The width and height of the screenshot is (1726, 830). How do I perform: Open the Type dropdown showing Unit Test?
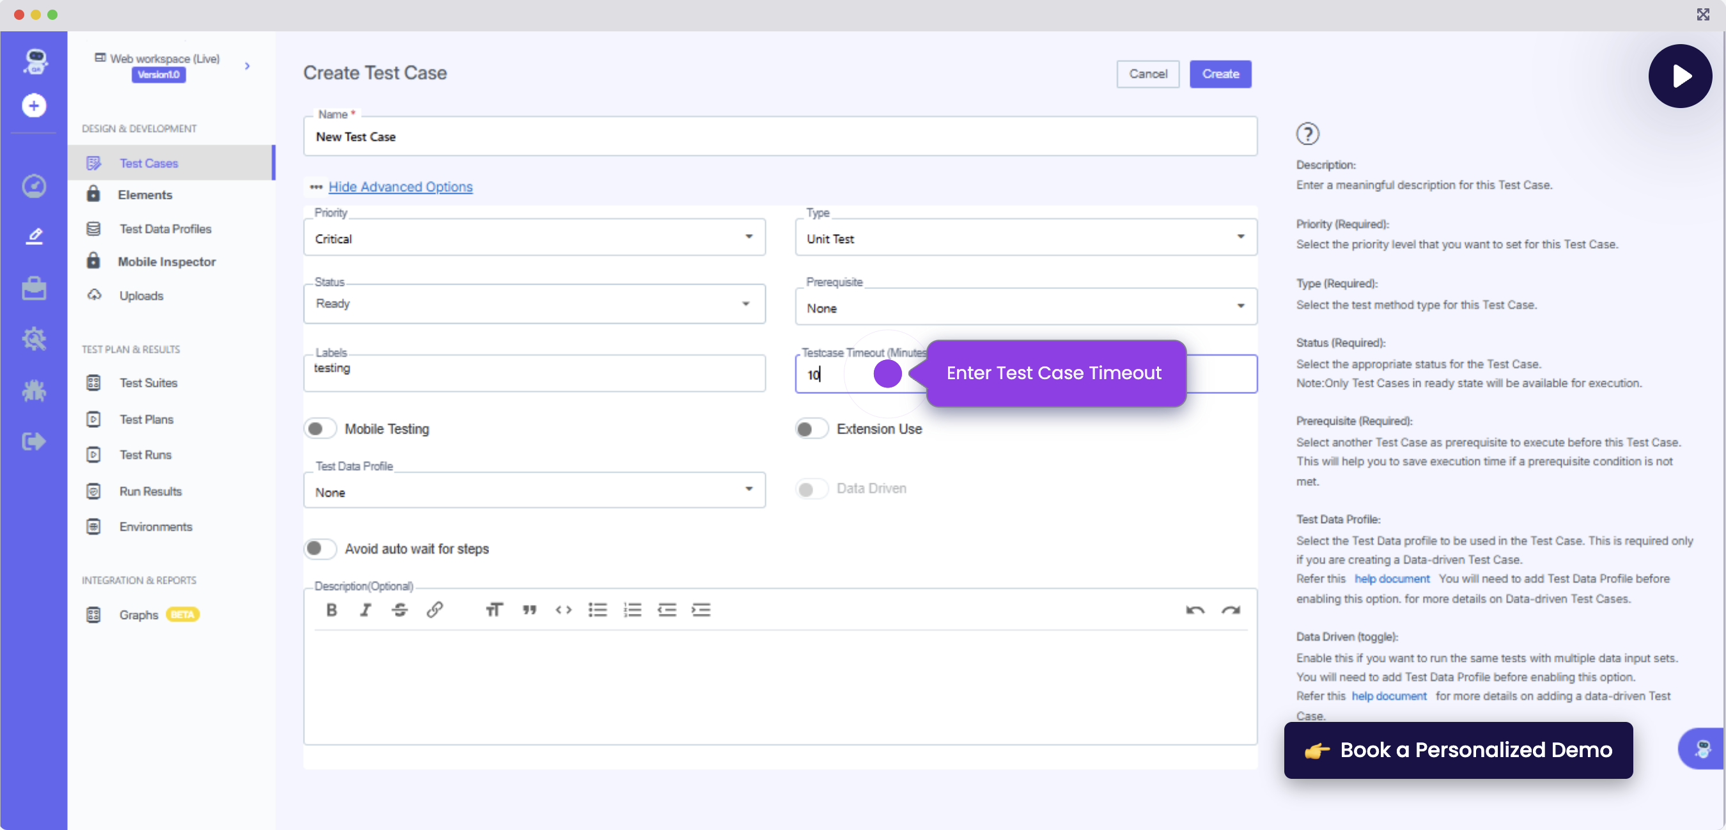pyautogui.click(x=1025, y=238)
